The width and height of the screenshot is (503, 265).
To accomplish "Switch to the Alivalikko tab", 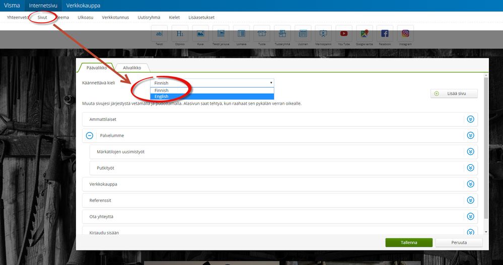I will [132, 68].
